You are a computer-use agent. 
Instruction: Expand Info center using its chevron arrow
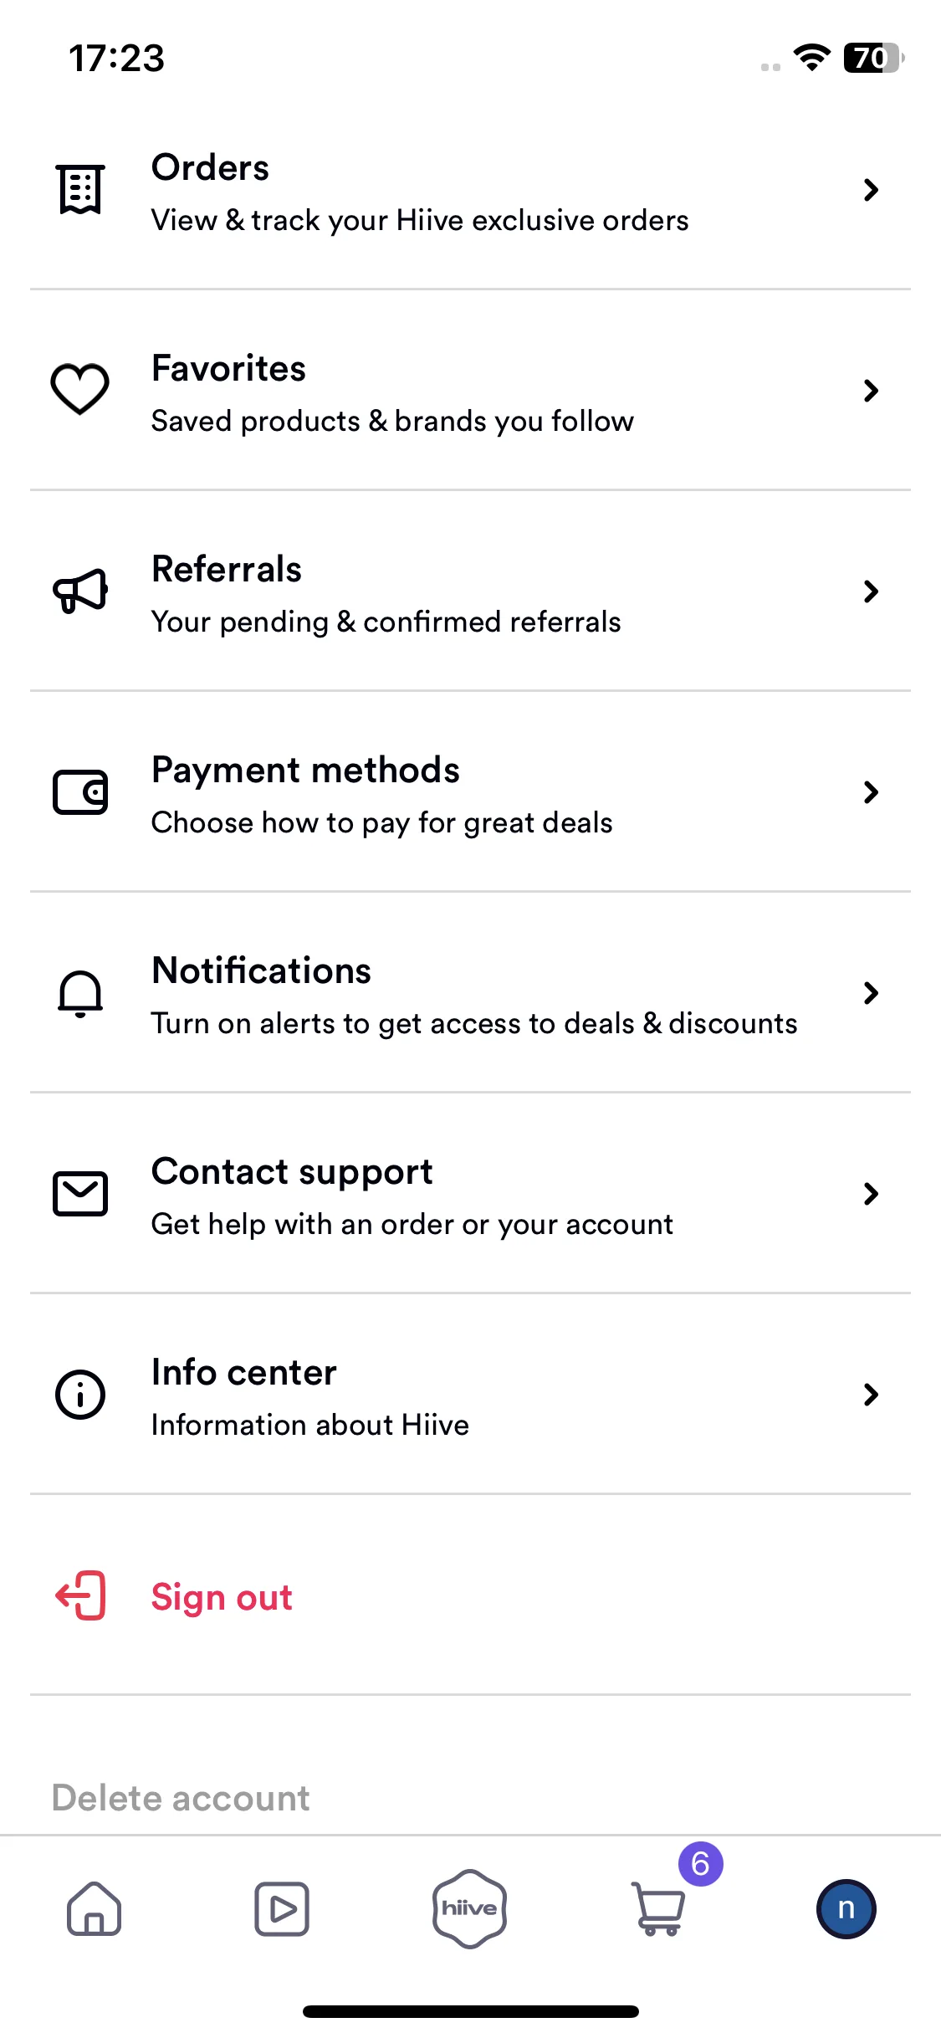(x=871, y=1395)
